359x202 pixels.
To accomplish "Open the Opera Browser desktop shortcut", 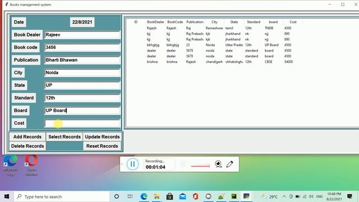I will point(31,166).
